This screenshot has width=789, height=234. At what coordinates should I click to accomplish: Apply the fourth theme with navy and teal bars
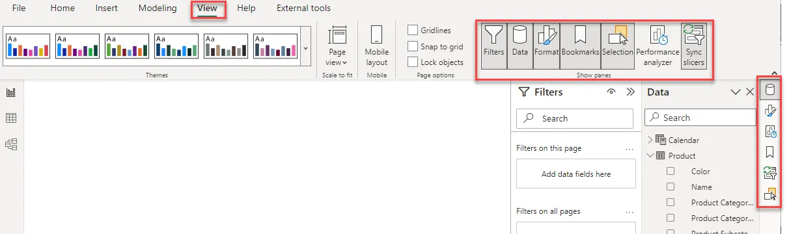176,47
